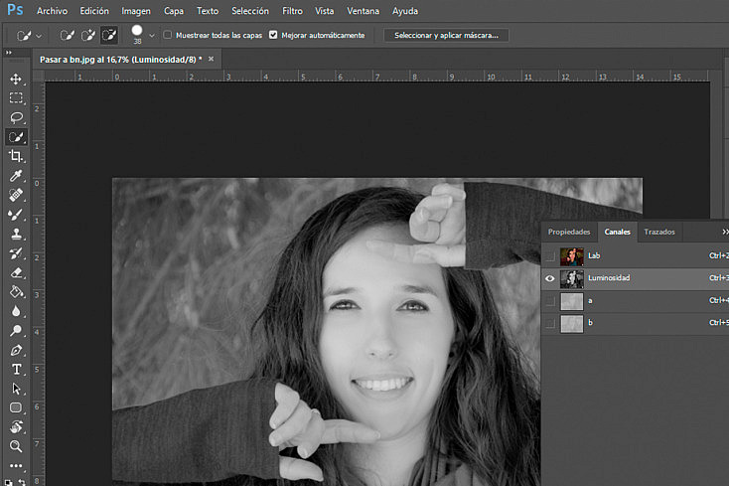Select the a channel thumbnail
Screen dimensions: 729x486
(572, 301)
